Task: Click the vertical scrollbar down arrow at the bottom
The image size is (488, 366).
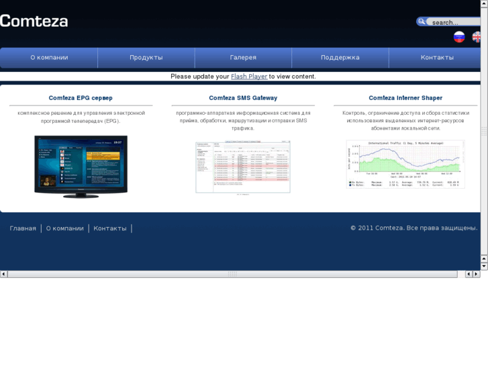Action: click(x=484, y=267)
